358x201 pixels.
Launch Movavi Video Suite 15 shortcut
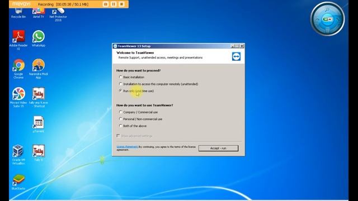[18, 97]
